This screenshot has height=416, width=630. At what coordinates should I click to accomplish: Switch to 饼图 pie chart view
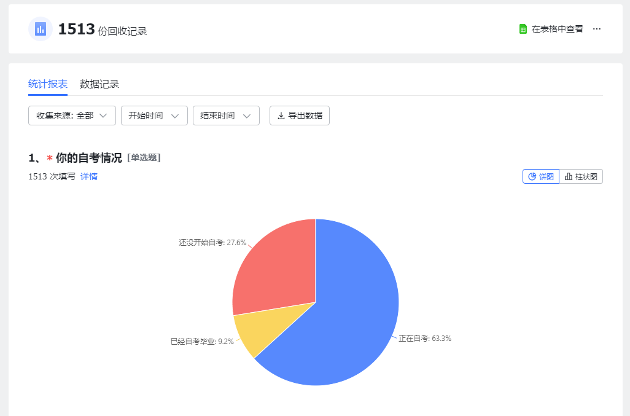pyautogui.click(x=541, y=176)
